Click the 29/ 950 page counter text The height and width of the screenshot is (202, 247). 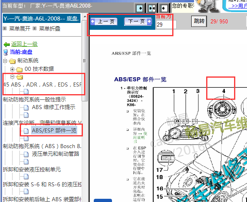(x=219, y=21)
